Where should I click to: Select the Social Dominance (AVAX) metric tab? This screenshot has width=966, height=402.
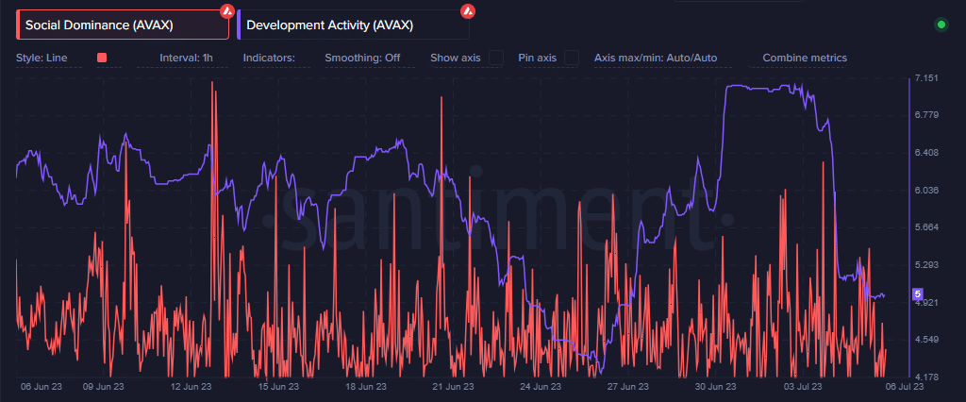123,25
